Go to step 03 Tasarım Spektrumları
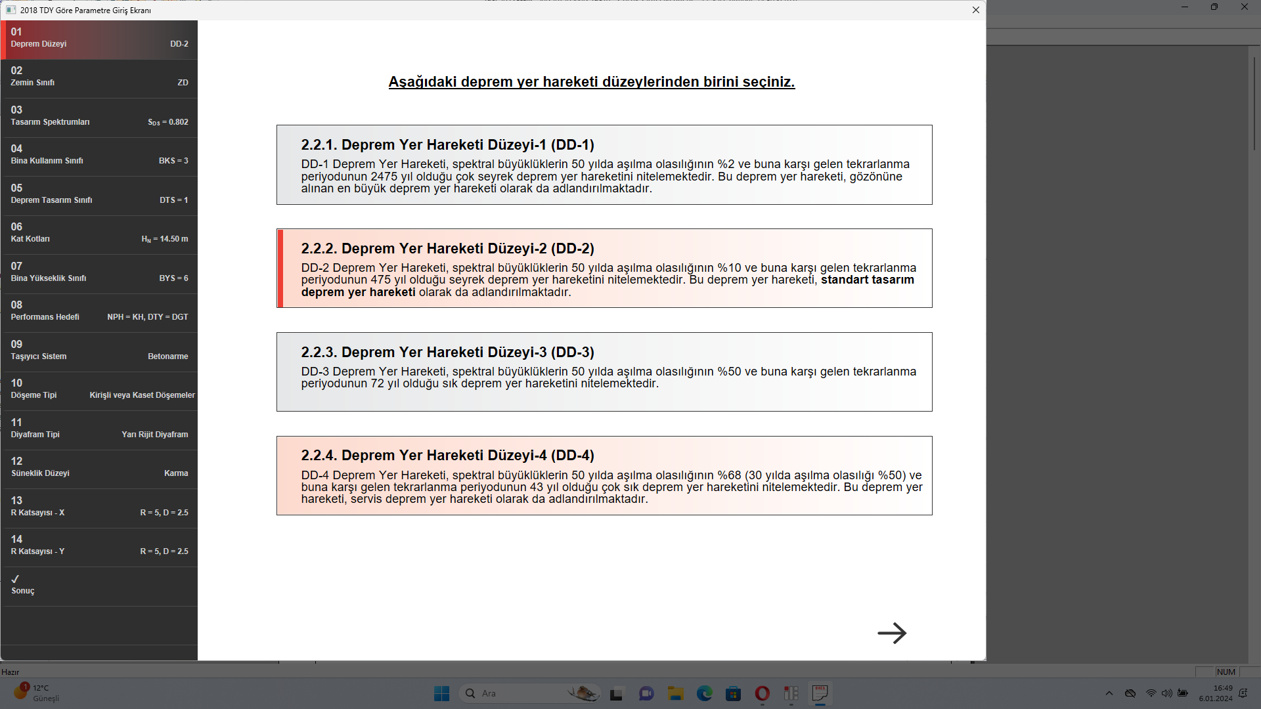This screenshot has height=709, width=1261. (x=99, y=116)
